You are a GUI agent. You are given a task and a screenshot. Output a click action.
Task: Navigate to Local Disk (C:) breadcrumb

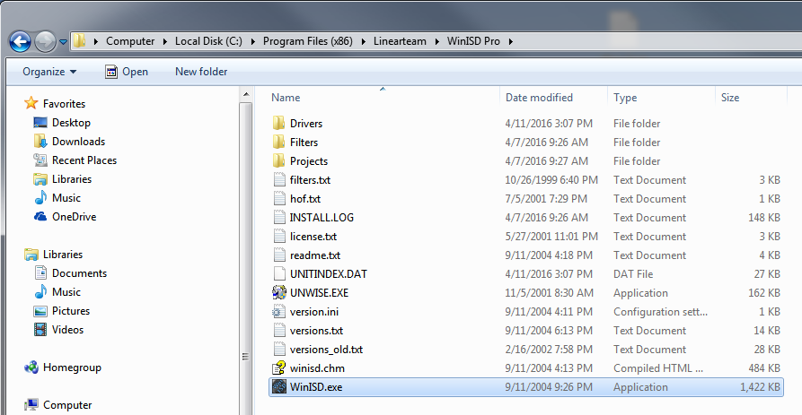click(208, 41)
